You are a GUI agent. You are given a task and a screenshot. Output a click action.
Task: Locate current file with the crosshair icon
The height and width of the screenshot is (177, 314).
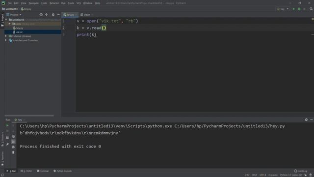[41, 15]
